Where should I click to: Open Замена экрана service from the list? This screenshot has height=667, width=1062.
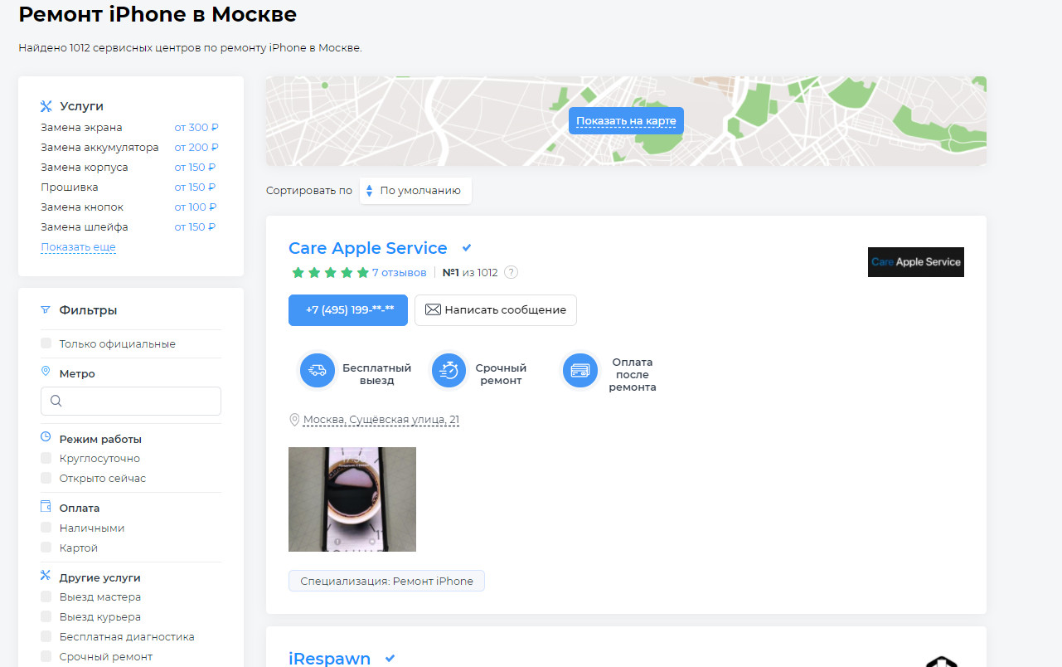(x=81, y=128)
